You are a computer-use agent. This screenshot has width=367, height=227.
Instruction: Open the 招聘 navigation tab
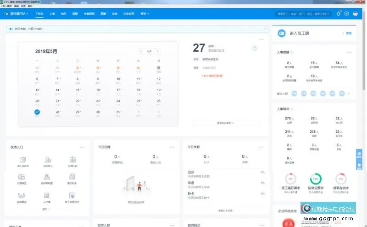tap(75, 14)
